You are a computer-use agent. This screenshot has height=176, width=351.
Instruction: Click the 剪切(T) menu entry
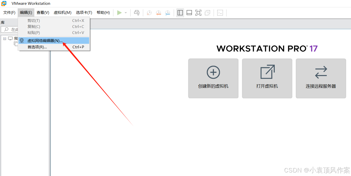click(54, 21)
